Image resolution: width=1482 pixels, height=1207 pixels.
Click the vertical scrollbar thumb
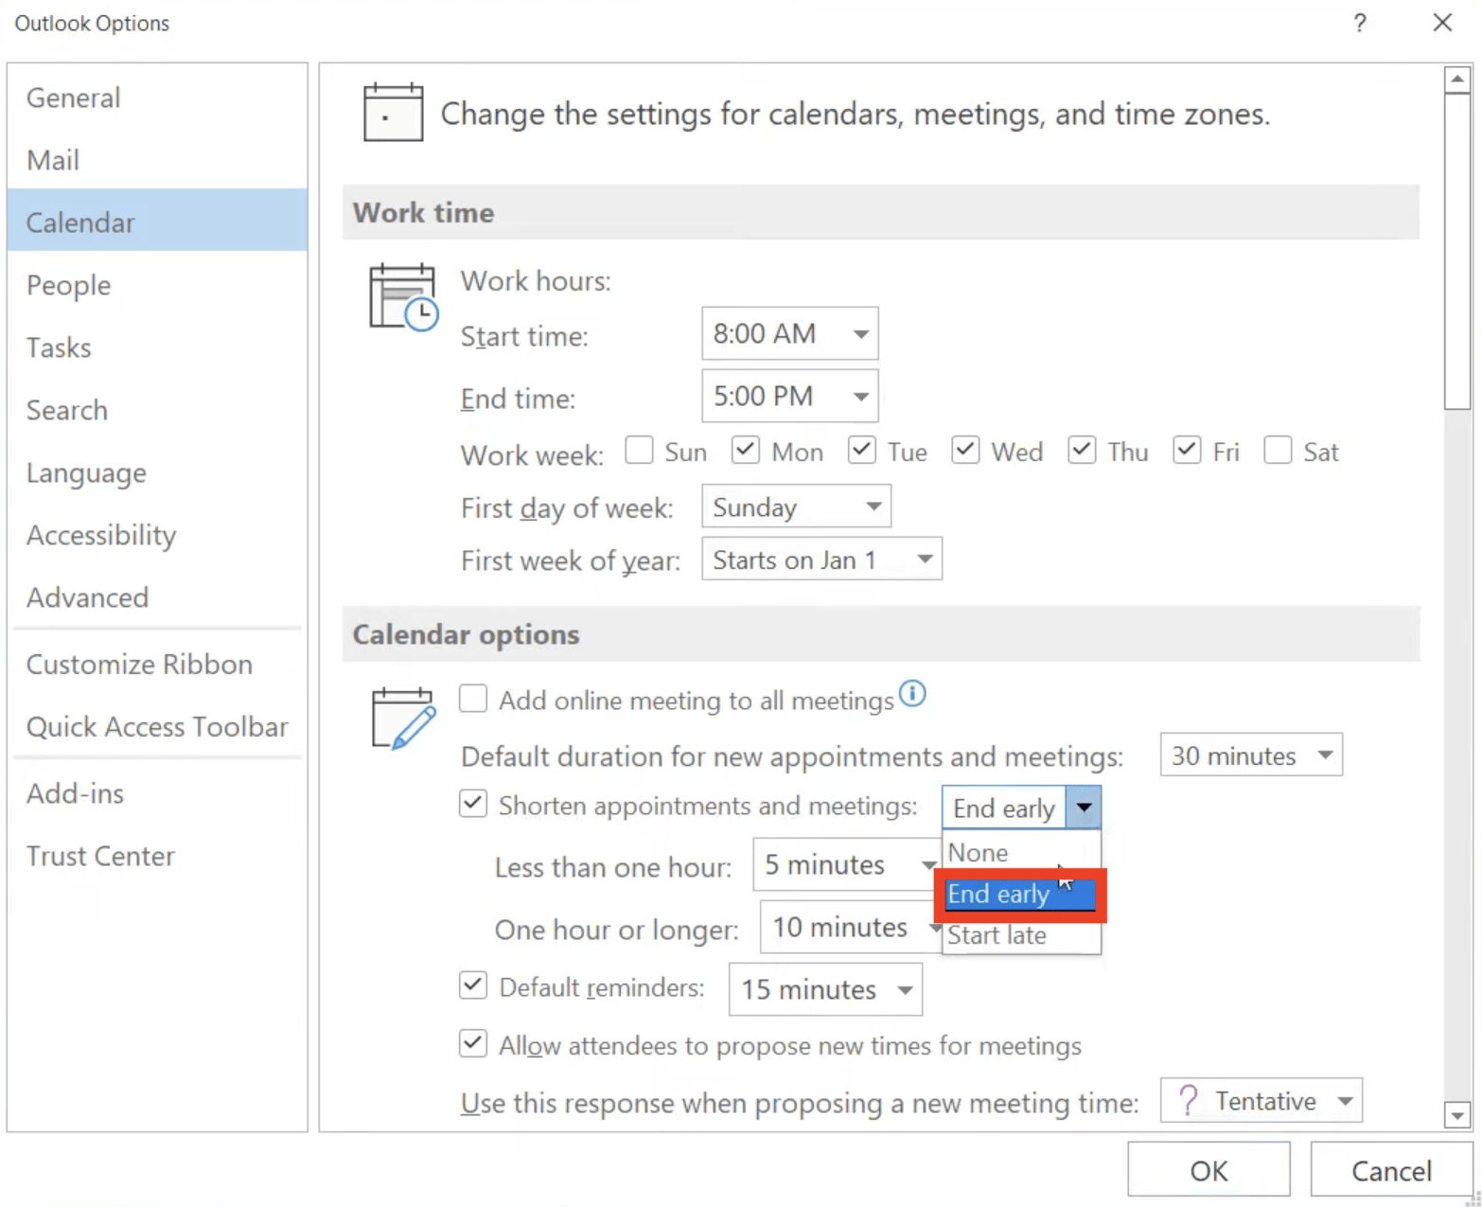point(1457,252)
